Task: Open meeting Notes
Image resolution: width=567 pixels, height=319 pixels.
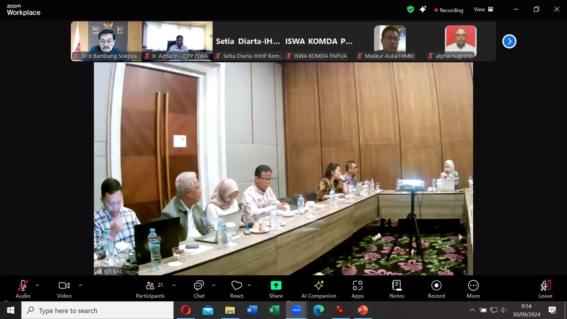Action: tap(397, 289)
